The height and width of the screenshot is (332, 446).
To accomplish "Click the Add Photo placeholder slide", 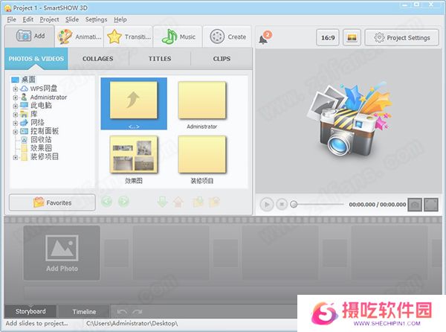I will pos(62,253).
